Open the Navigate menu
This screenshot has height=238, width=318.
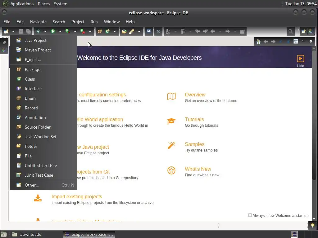pos(38,22)
